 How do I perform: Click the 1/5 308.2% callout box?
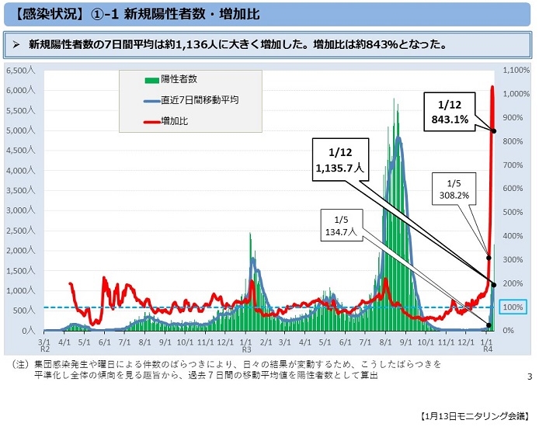tap(454, 189)
